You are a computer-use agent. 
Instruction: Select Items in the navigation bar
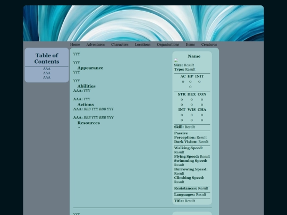pos(190,45)
